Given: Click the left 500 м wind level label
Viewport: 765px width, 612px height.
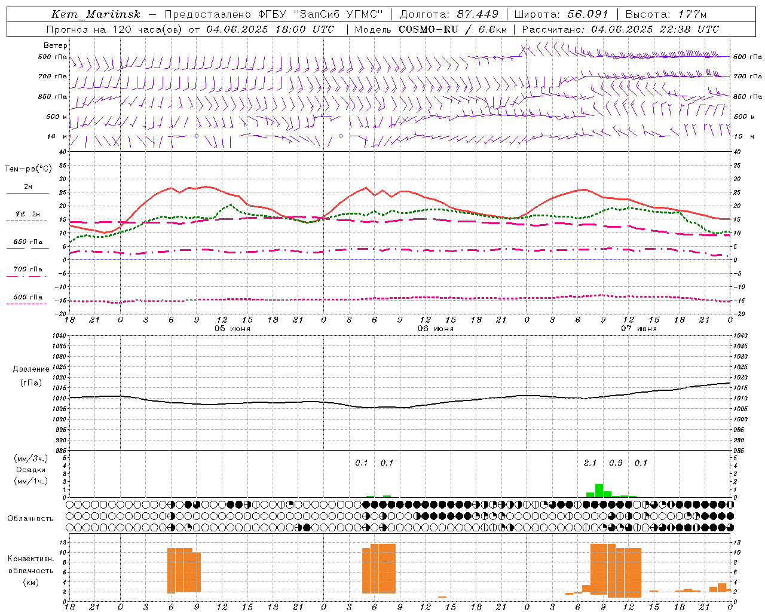Looking at the screenshot, I should (57, 117).
